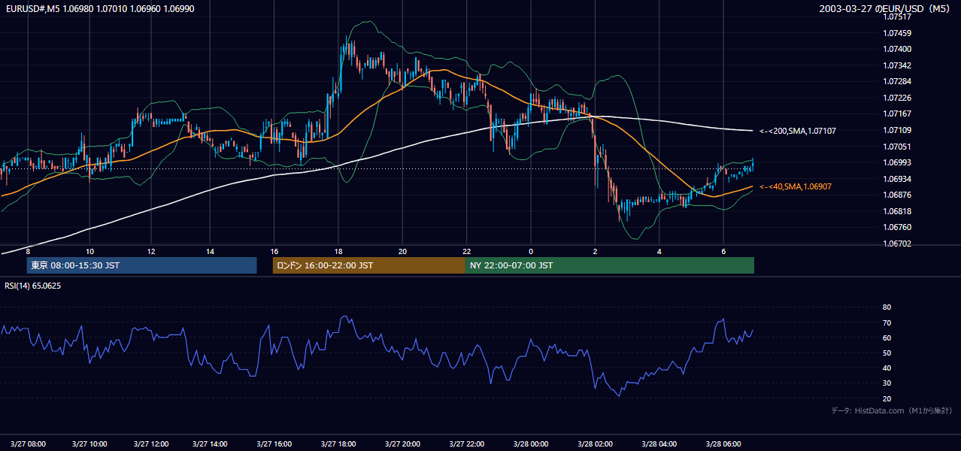Screen dimensions: 961x451
Task: Click the 1.07400 price axis label
Action: pos(896,49)
